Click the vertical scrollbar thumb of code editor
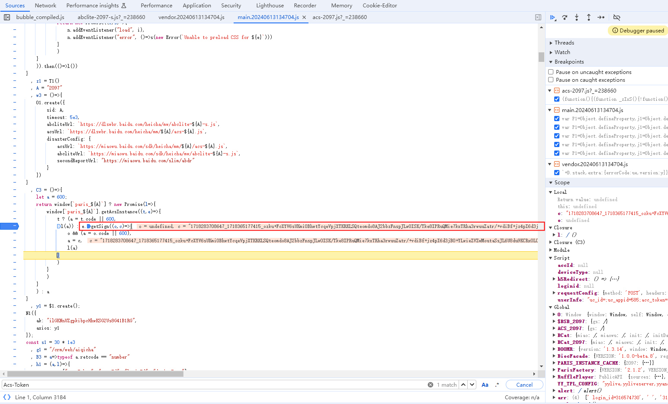 click(x=541, y=57)
